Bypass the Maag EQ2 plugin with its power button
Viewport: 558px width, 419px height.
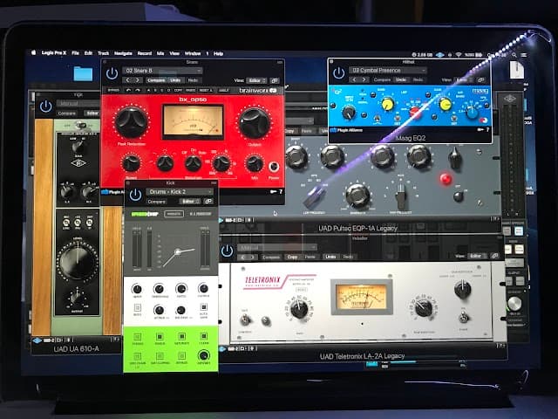pos(338,73)
